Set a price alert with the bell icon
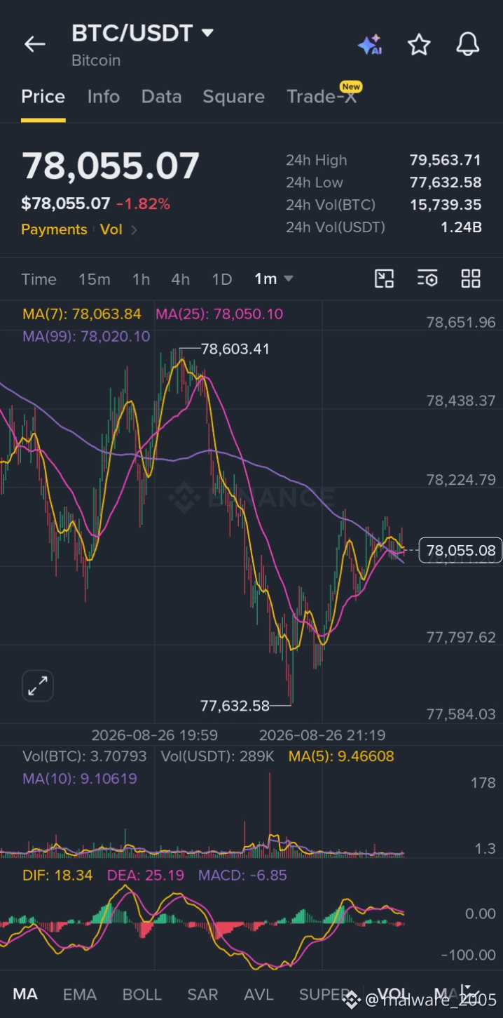This screenshot has width=503, height=1018. click(468, 44)
